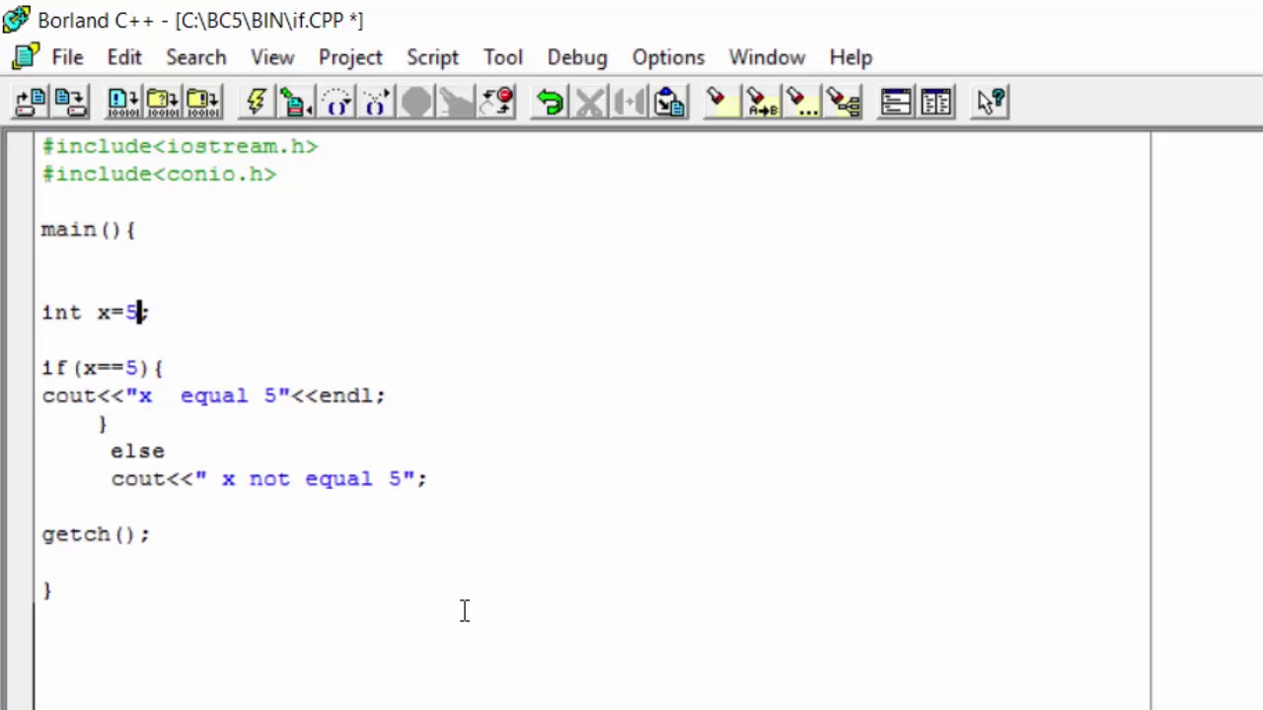Open the Window menu
The height and width of the screenshot is (710, 1263).
(767, 57)
